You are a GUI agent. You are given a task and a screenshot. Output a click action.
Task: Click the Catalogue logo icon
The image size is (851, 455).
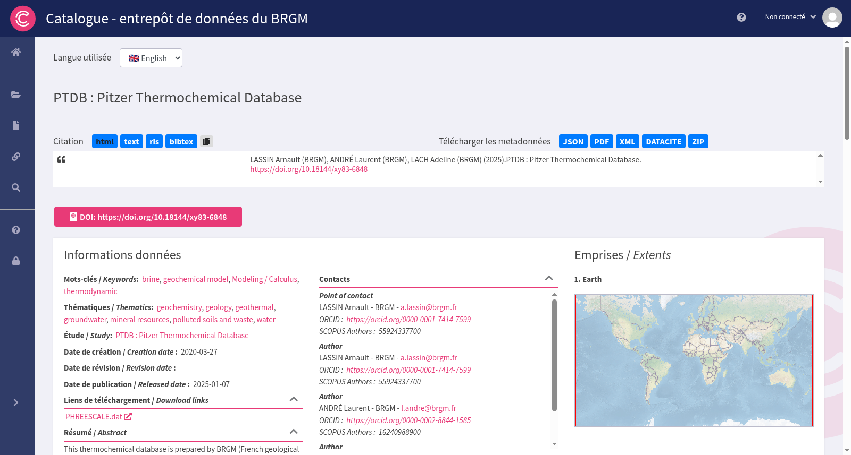point(23,19)
